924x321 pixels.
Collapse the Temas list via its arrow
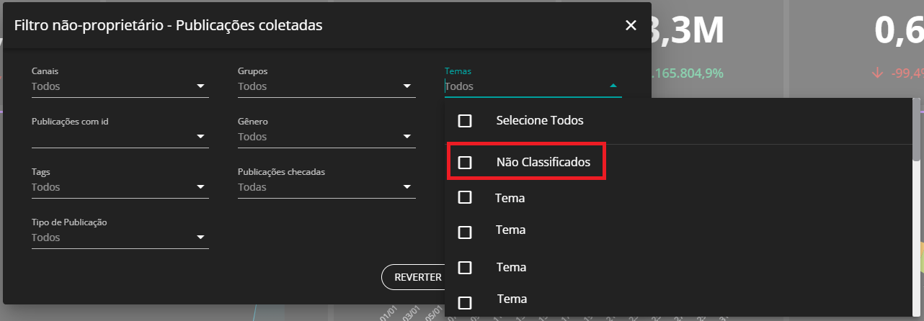click(613, 86)
